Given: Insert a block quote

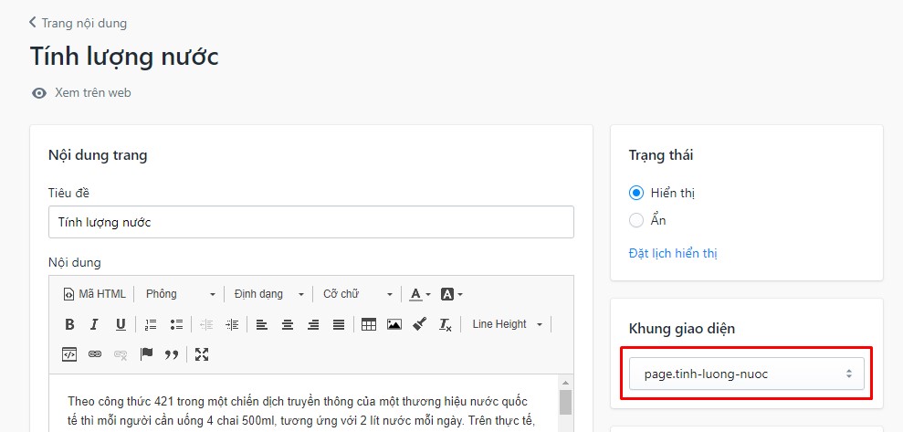Looking at the screenshot, I should tap(172, 354).
